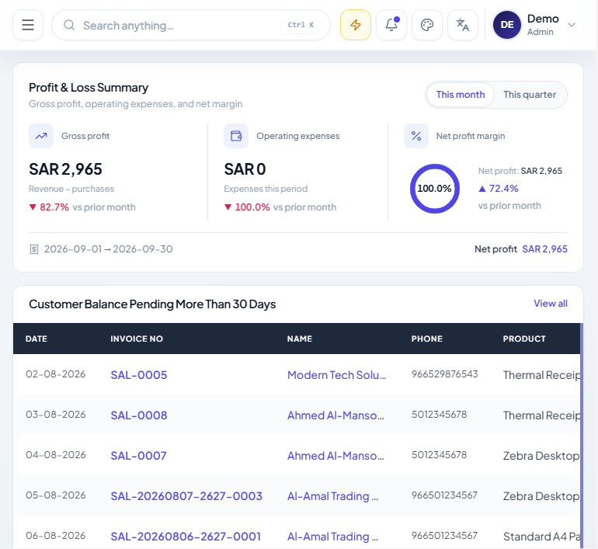This screenshot has height=549, width=598.
Task: Click the PHONE column header
Action: (x=427, y=339)
